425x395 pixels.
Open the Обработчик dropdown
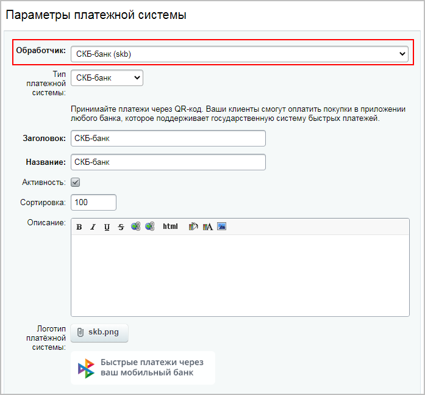239,54
